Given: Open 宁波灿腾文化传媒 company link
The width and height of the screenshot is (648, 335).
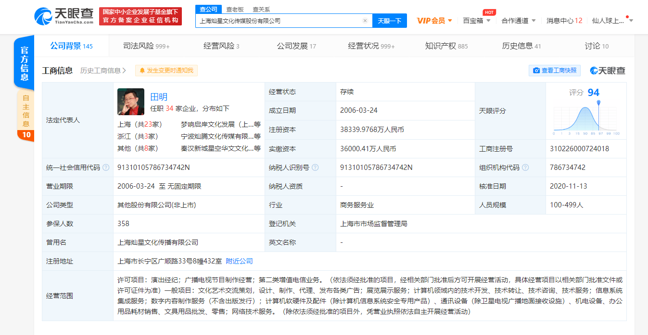Looking at the screenshot, I should point(221,136).
